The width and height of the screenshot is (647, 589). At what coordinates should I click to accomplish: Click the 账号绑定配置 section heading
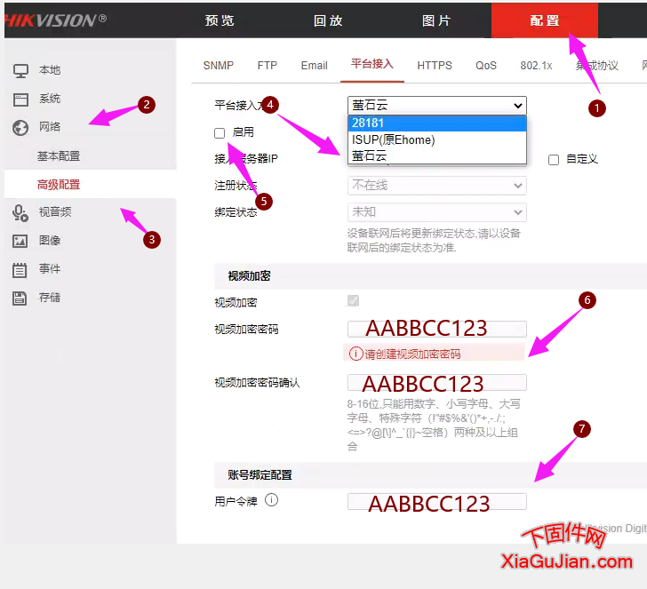260,475
